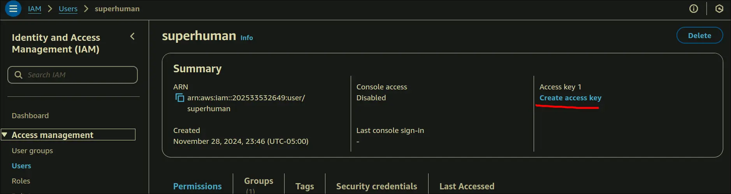Open the hamburger navigation menu
This screenshot has width=731, height=194.
pyautogui.click(x=13, y=9)
